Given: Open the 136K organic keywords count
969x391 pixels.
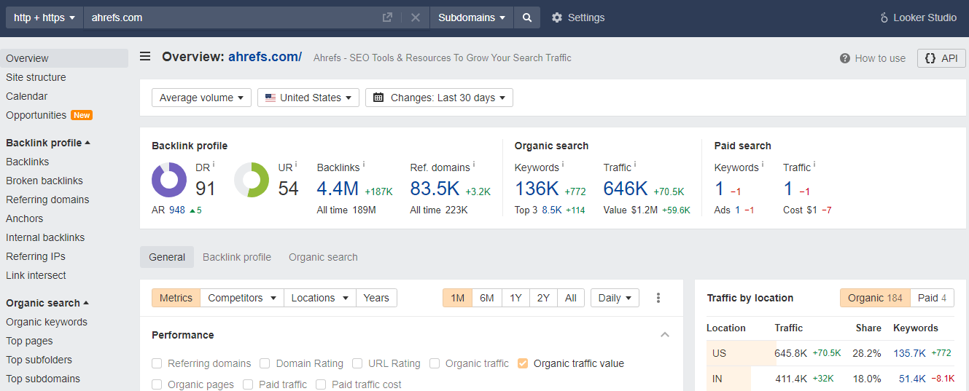Looking at the screenshot, I should click(537, 189).
